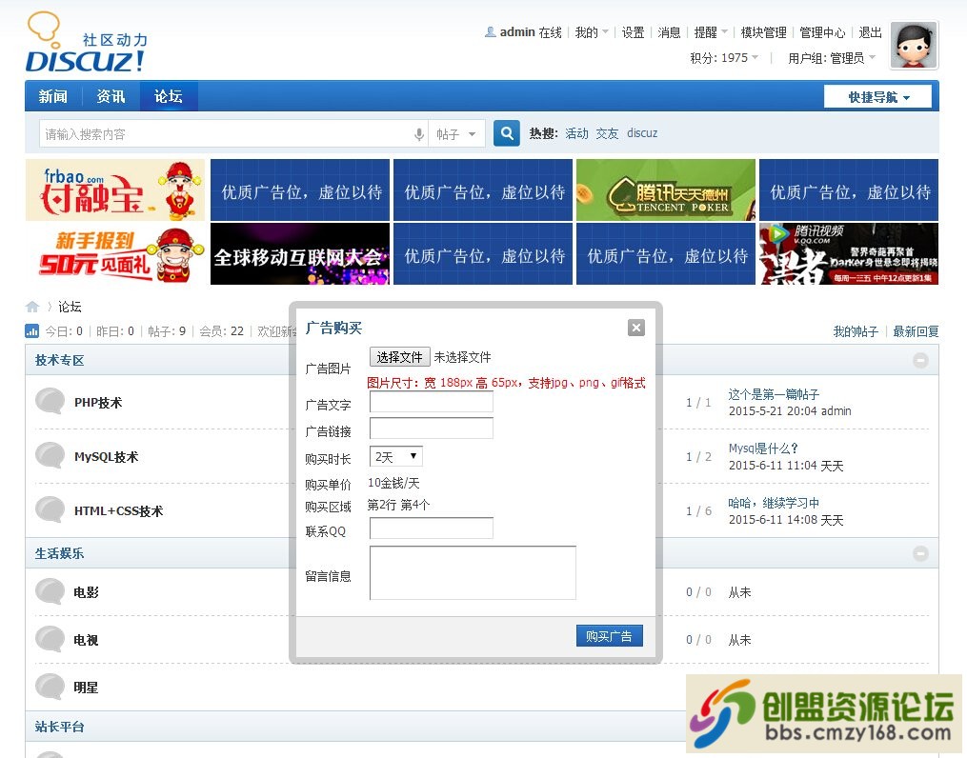Click the 技术专区 category title

(59, 361)
